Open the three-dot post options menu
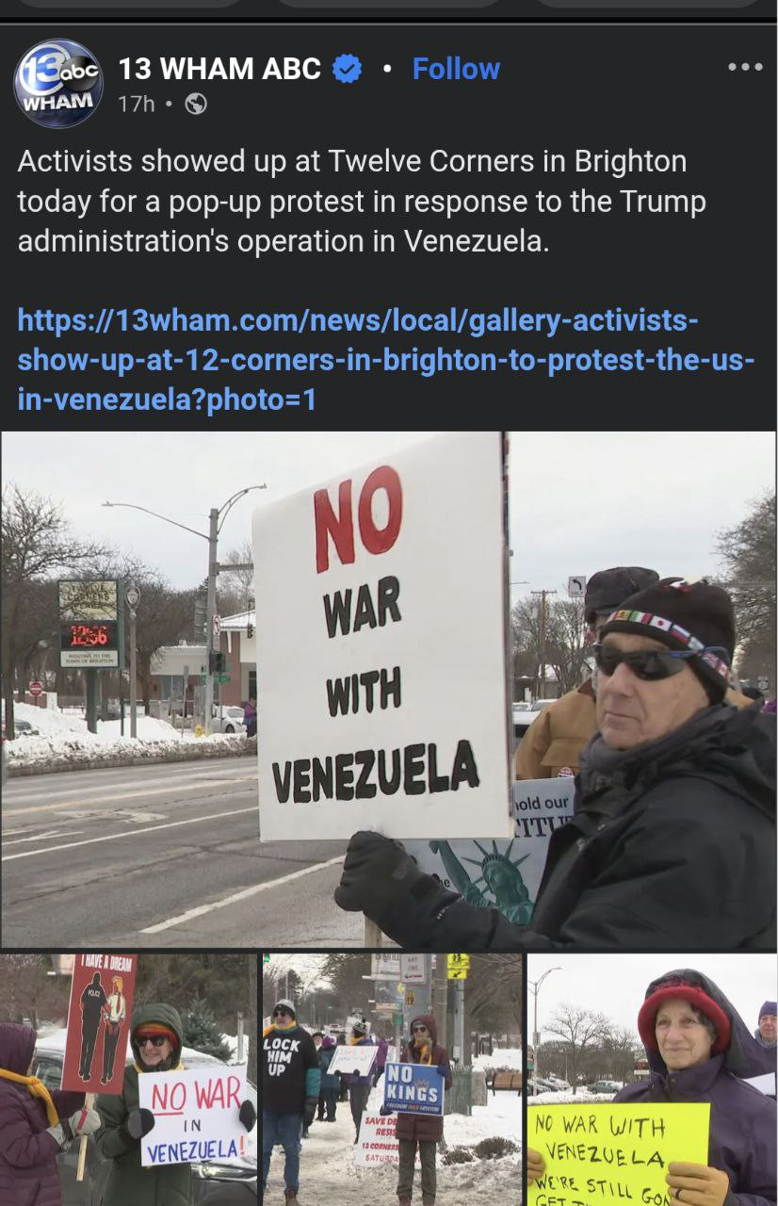 745,67
